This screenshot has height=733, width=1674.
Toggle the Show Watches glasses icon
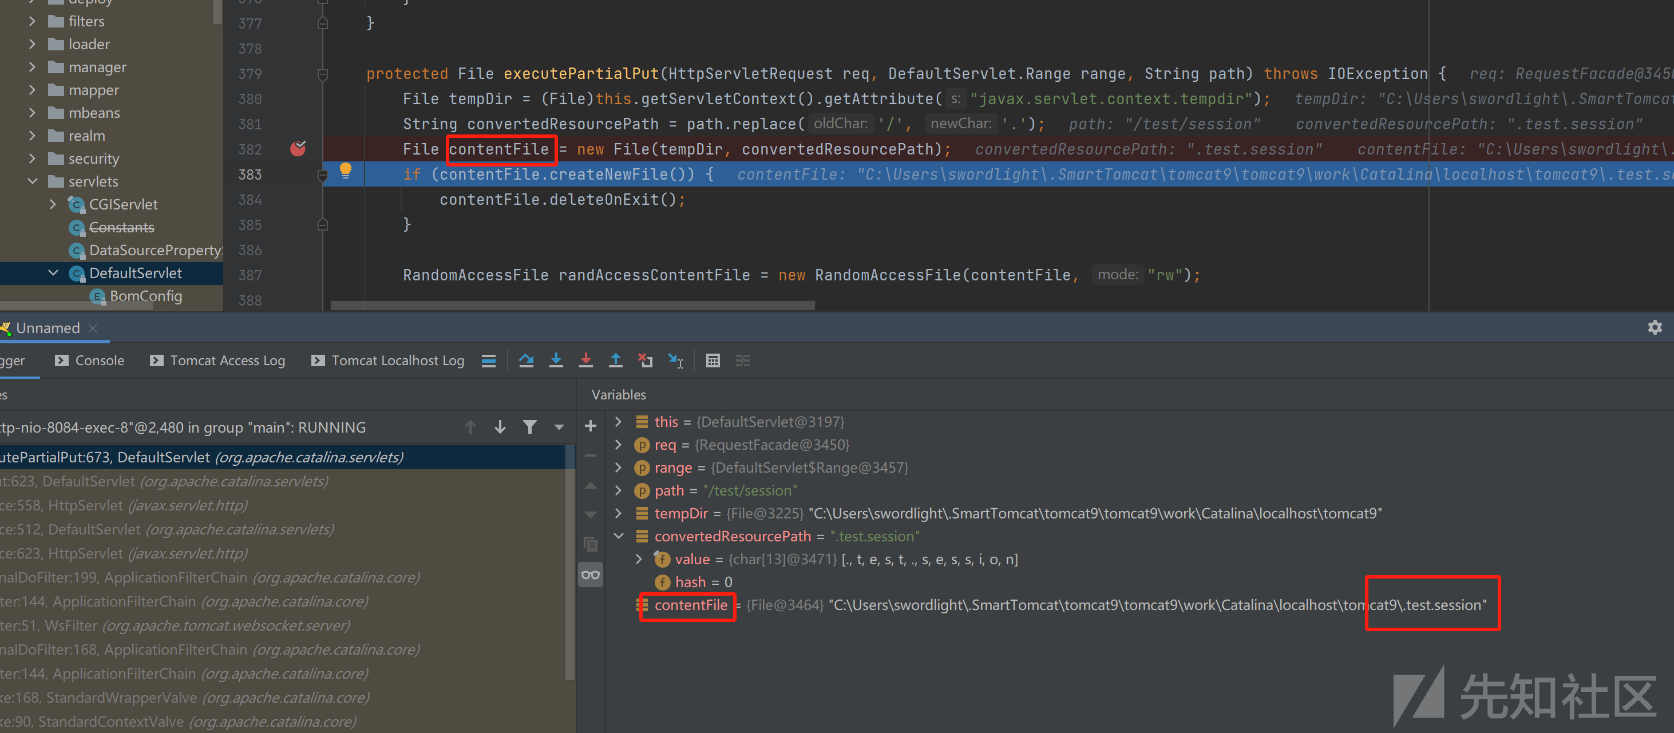[x=590, y=574]
